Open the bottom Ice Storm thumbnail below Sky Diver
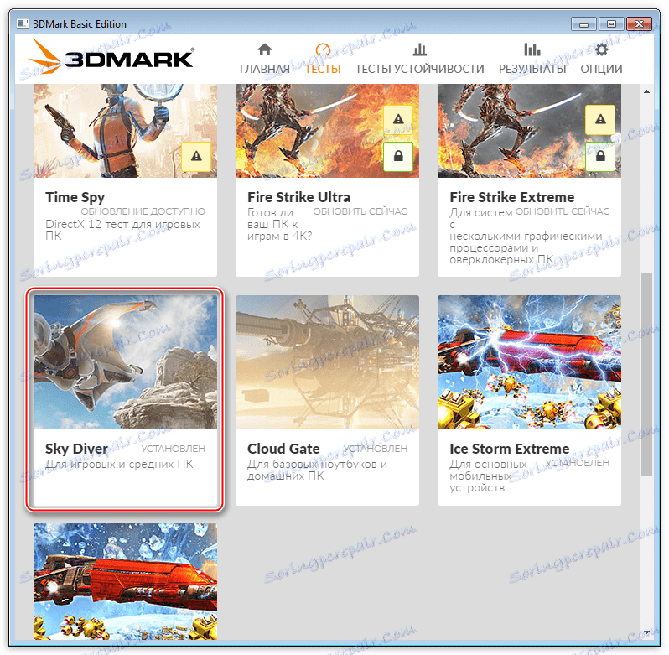 125,581
